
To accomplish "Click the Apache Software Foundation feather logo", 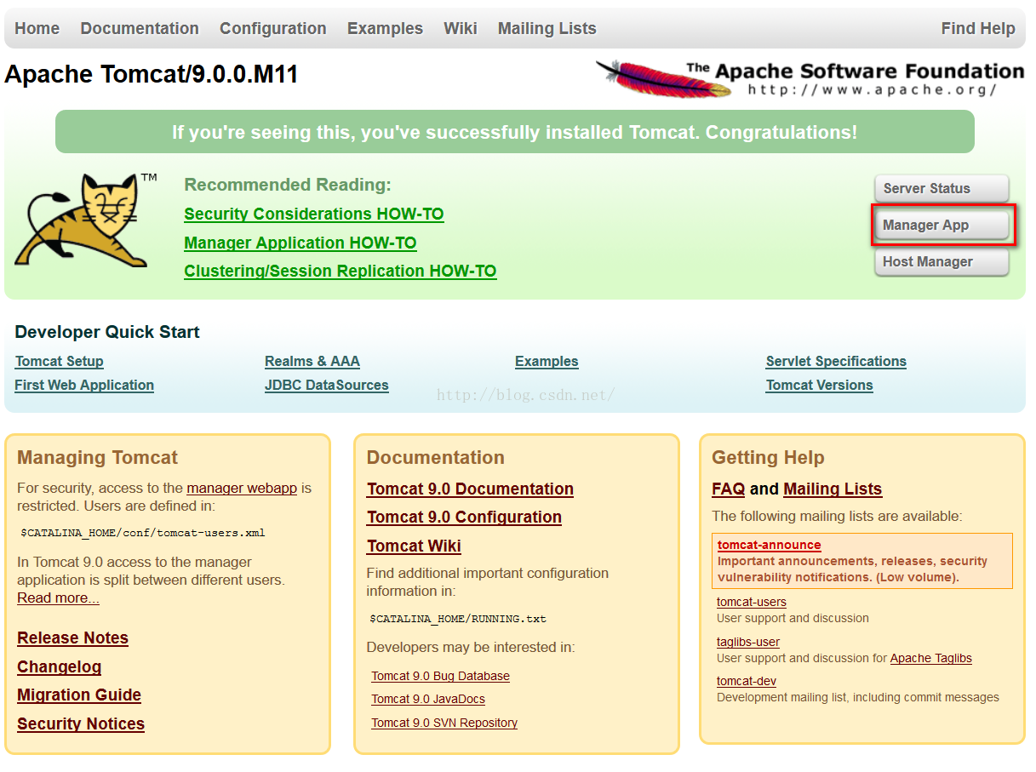I will point(810,77).
